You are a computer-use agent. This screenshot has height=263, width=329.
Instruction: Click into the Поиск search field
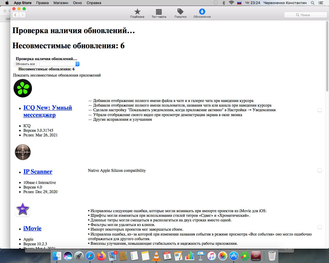click(305, 15)
